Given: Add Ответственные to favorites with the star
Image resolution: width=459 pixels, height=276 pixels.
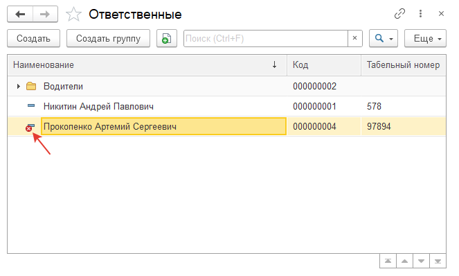Looking at the screenshot, I should 73,14.
